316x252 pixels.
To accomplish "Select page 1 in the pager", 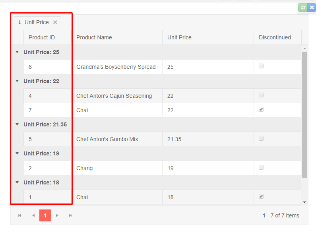I will [45, 215].
